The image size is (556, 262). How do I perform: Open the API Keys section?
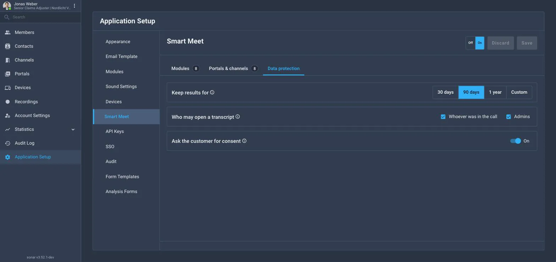click(126, 132)
